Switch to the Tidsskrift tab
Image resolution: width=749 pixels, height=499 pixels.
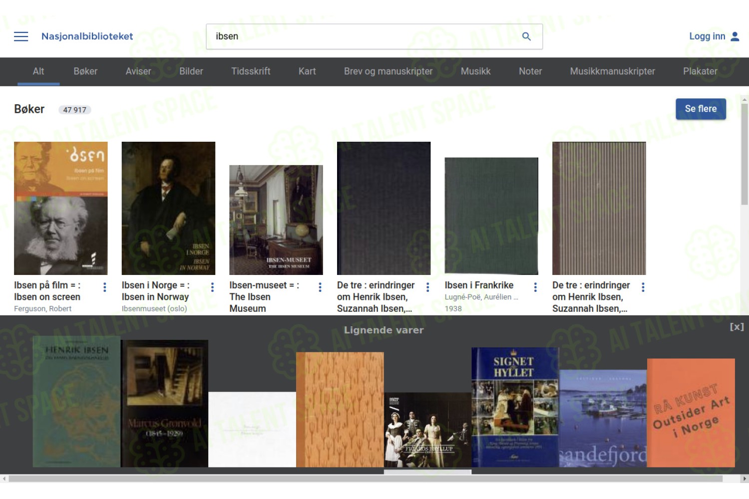coord(251,71)
